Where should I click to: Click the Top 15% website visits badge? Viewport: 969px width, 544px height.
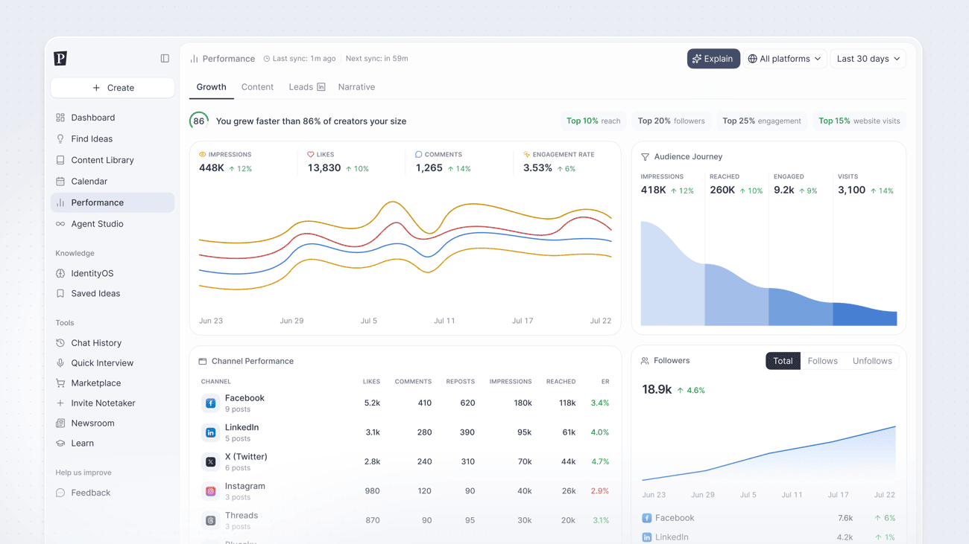(x=859, y=121)
